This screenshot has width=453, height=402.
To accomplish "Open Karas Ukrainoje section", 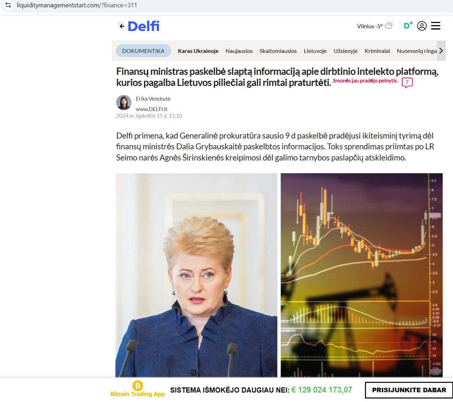I will point(198,51).
